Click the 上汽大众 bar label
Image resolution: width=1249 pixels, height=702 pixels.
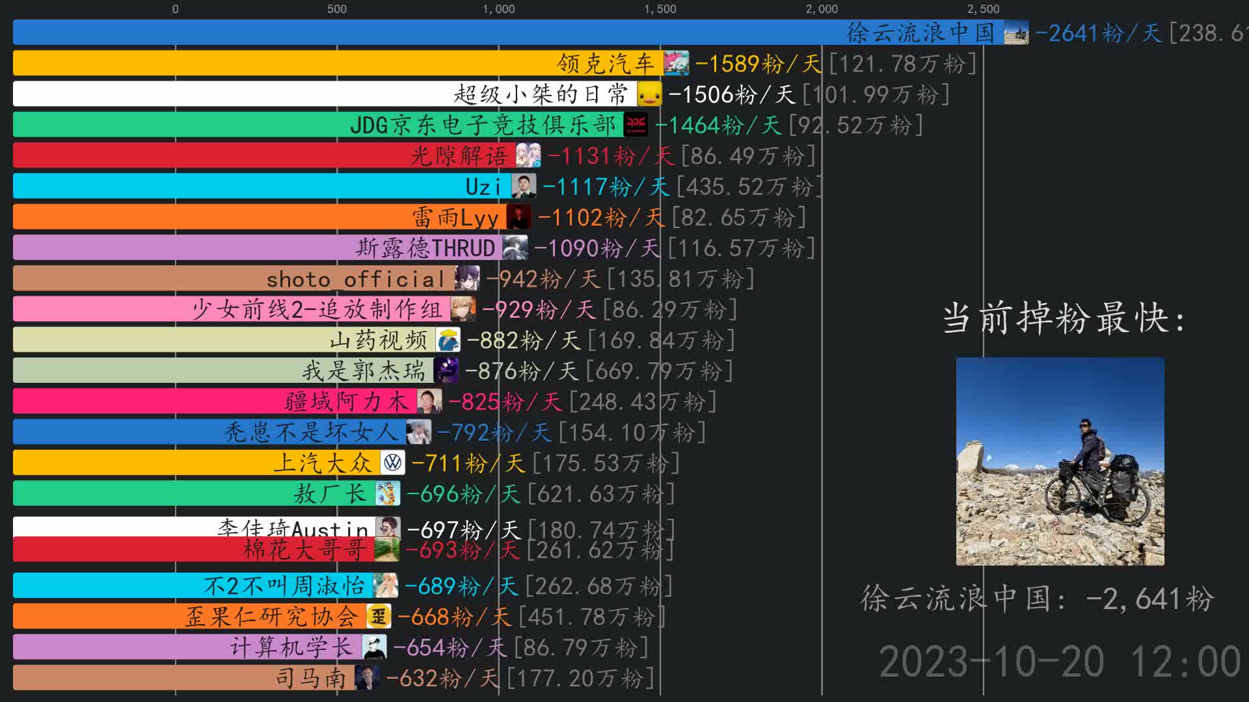pyautogui.click(x=323, y=463)
